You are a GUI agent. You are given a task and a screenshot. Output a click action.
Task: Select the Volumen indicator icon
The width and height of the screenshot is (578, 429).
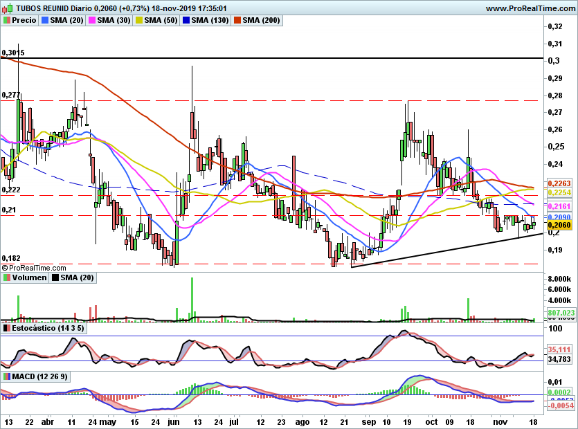pyautogui.click(x=6, y=277)
